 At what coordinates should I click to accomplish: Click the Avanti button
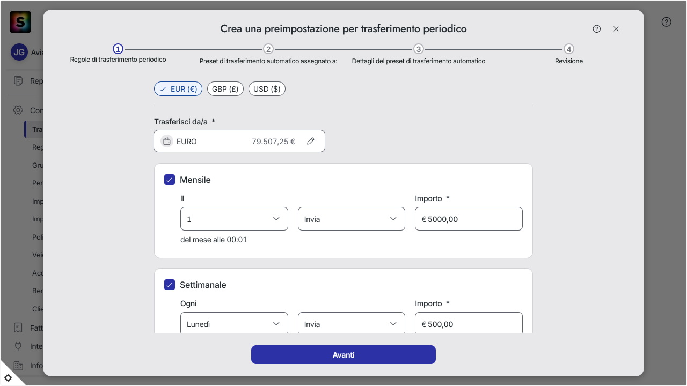[x=343, y=355]
